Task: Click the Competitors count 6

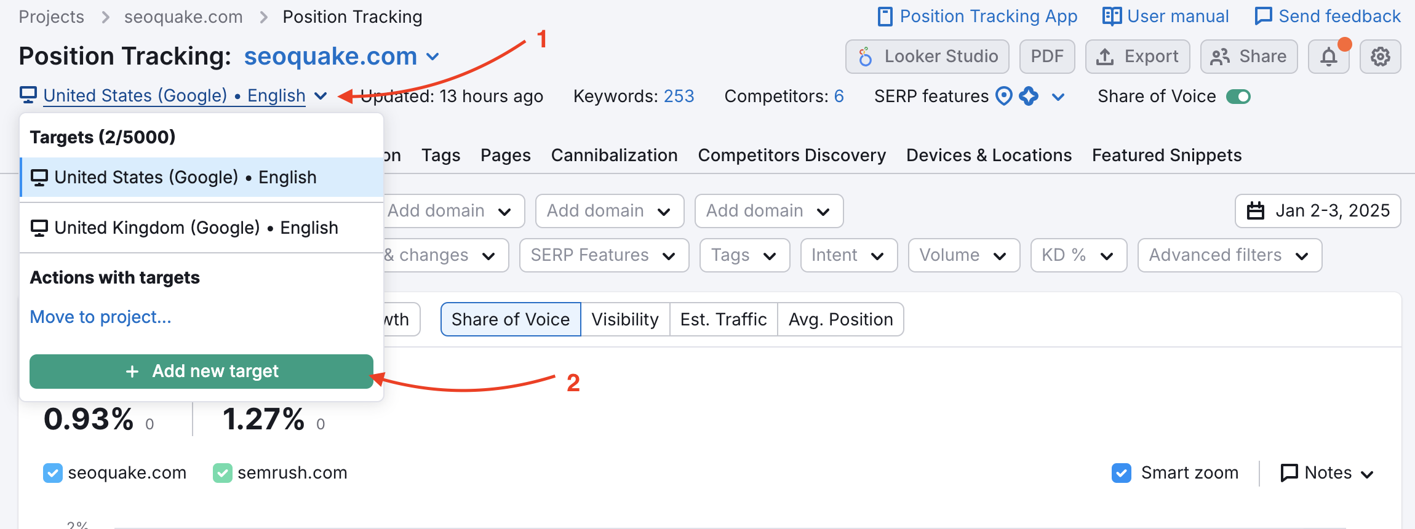Action: (839, 96)
